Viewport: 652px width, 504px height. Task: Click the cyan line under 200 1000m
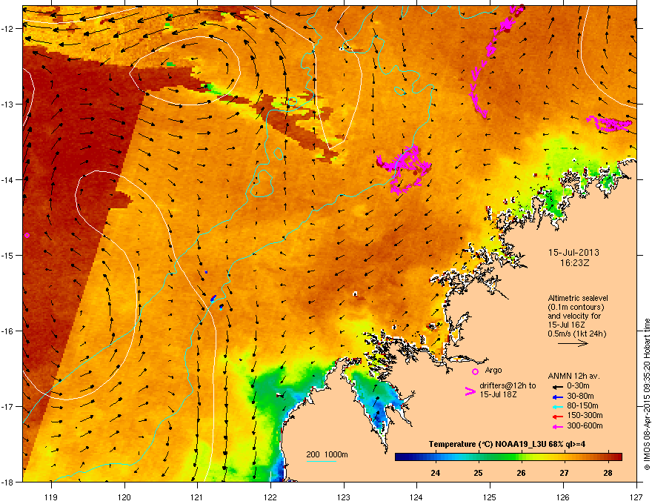(321, 461)
